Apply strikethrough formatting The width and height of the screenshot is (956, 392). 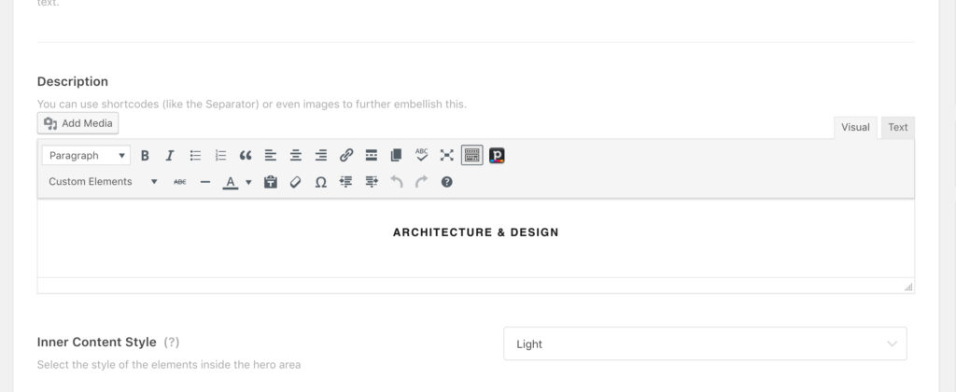click(x=180, y=182)
